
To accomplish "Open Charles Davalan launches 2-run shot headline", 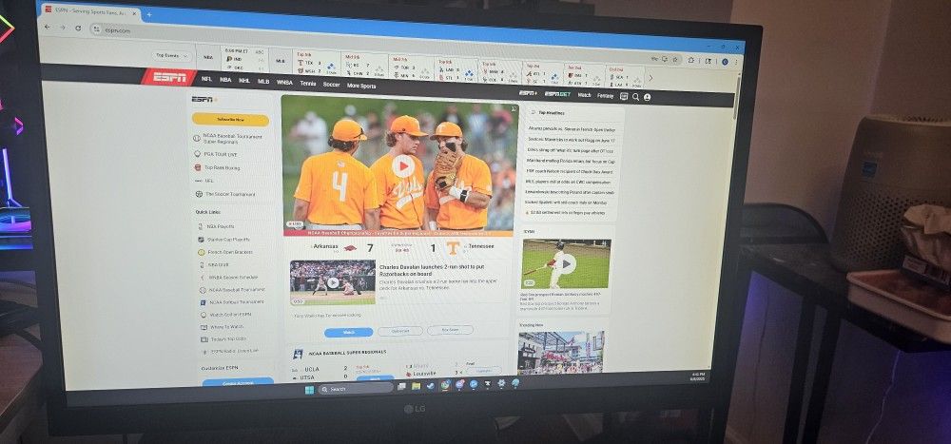I will (432, 270).
